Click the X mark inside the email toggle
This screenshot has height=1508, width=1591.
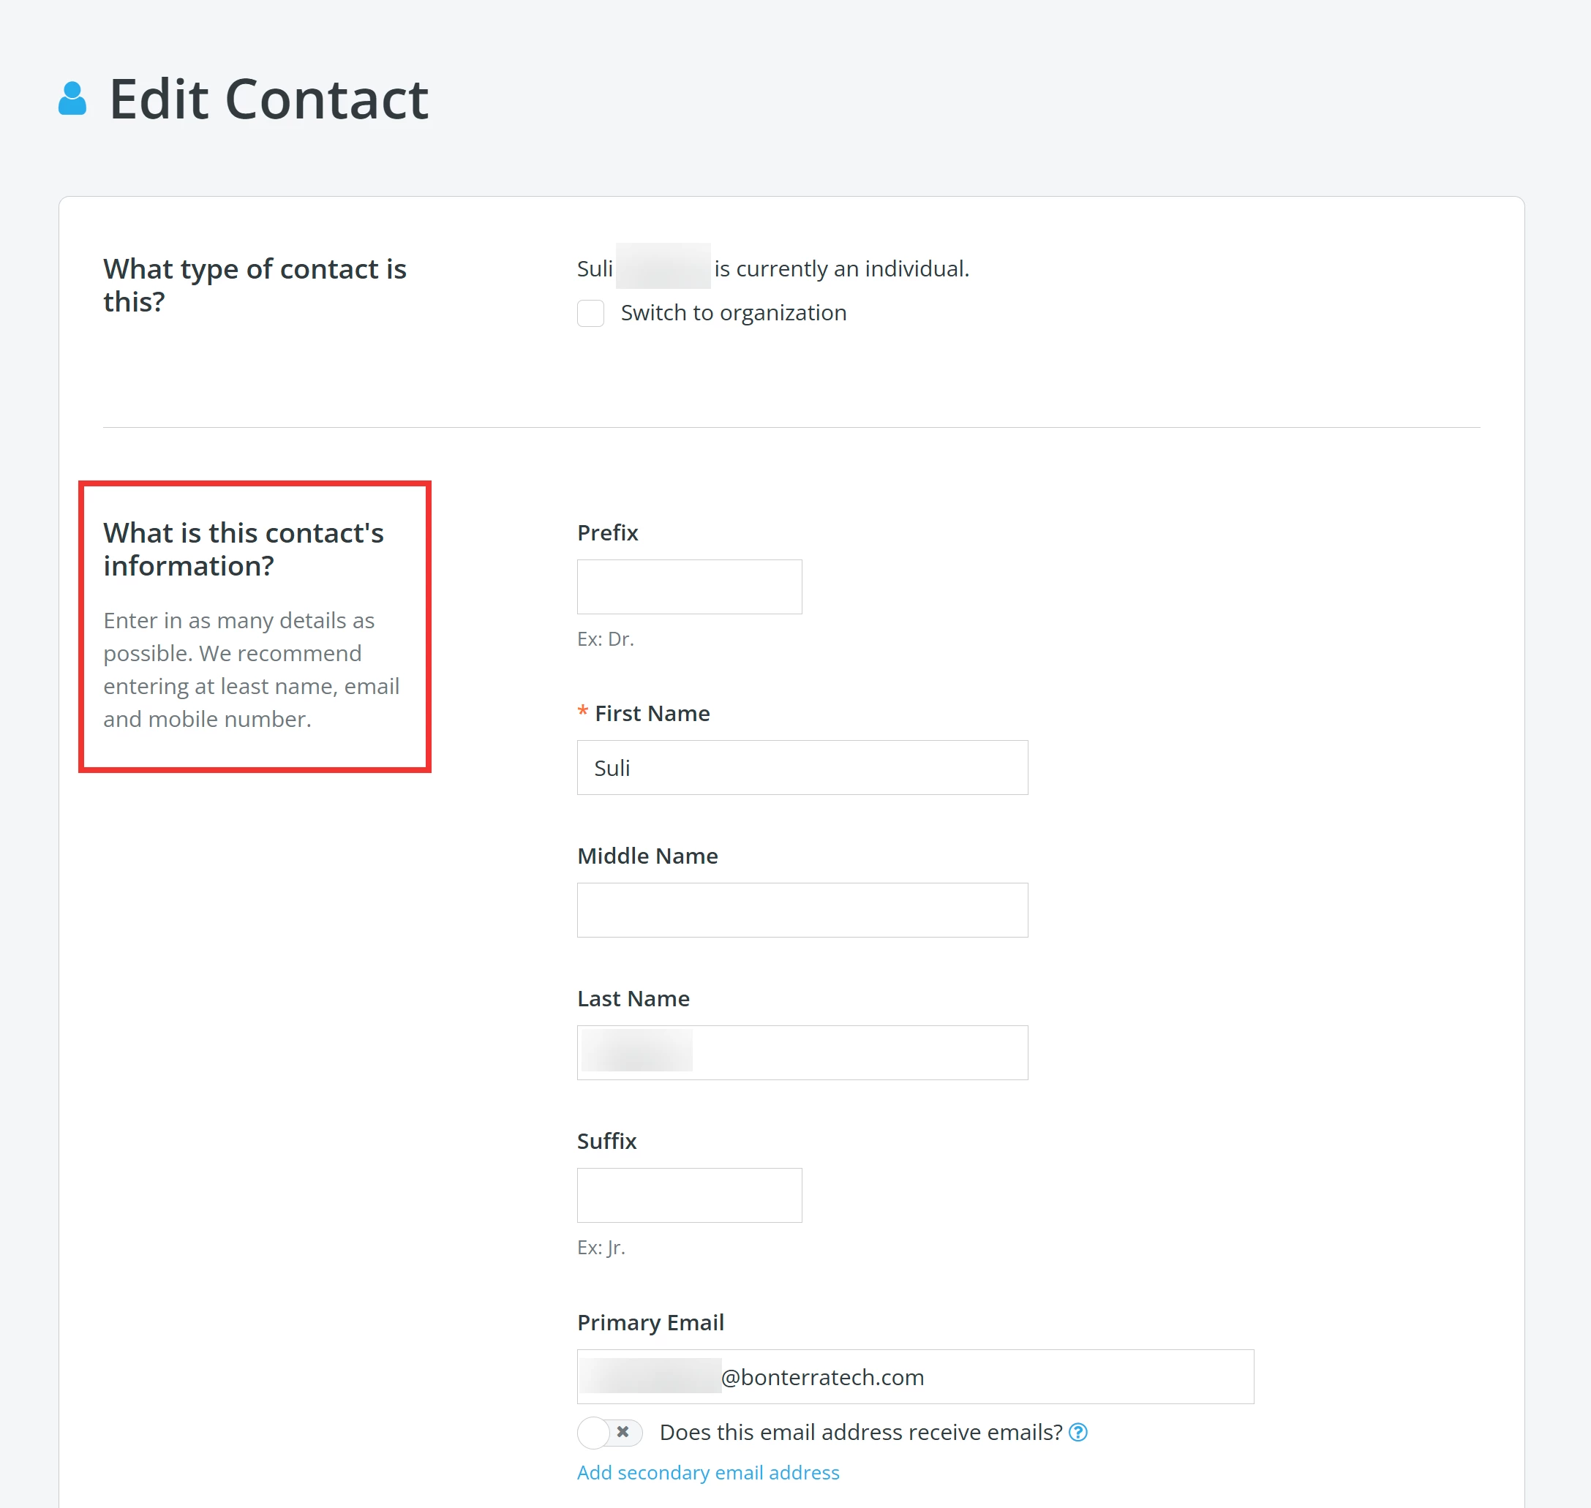[623, 1433]
